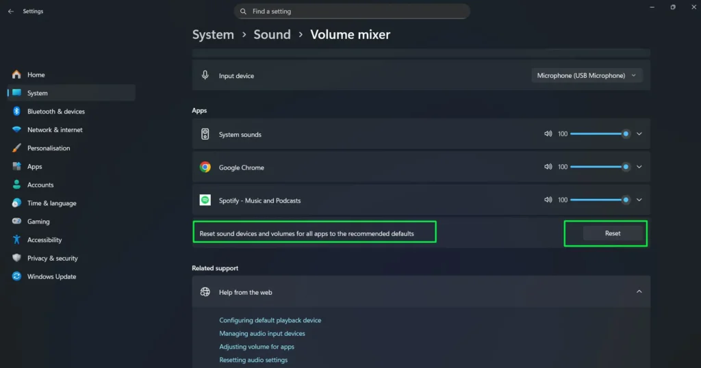The width and height of the screenshot is (701, 368).
Task: Click the Related support heading
Action: [x=215, y=268]
